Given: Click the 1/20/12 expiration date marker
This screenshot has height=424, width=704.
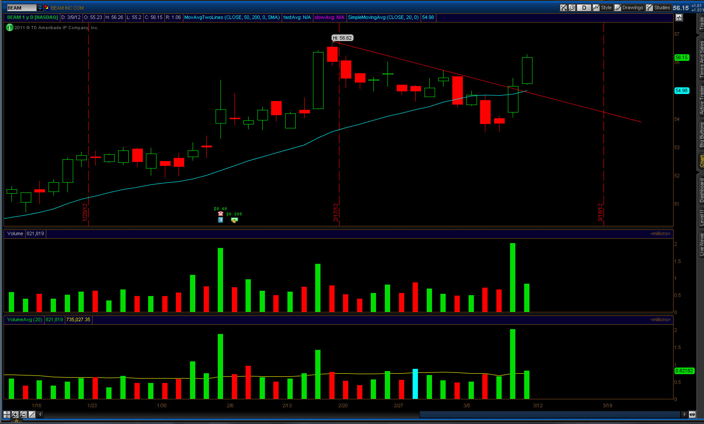Looking at the screenshot, I should tap(85, 212).
